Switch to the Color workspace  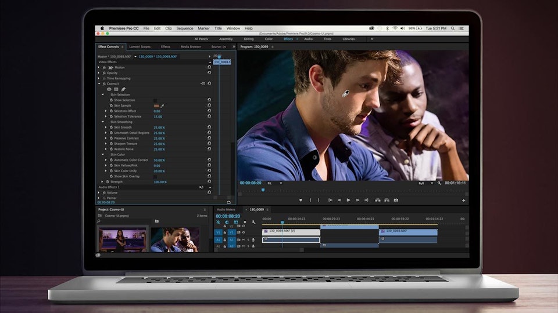pyautogui.click(x=269, y=39)
